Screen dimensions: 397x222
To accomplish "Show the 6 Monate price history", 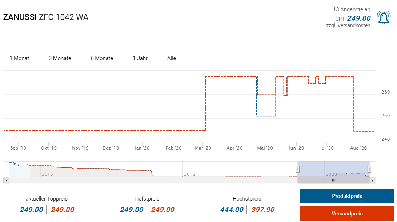I will click(x=102, y=58).
